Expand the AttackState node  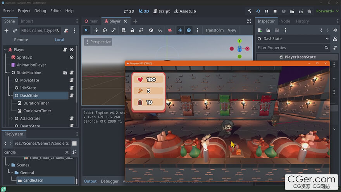12,118
